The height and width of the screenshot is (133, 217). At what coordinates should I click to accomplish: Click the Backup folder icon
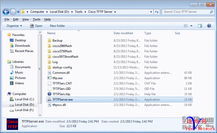(49, 40)
